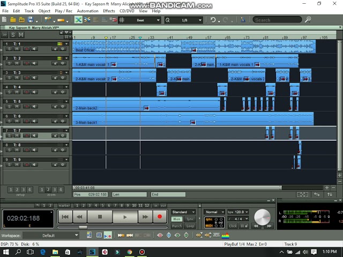343x257 pixels.
Task: Click the marker button in transport panel
Action: point(64,206)
